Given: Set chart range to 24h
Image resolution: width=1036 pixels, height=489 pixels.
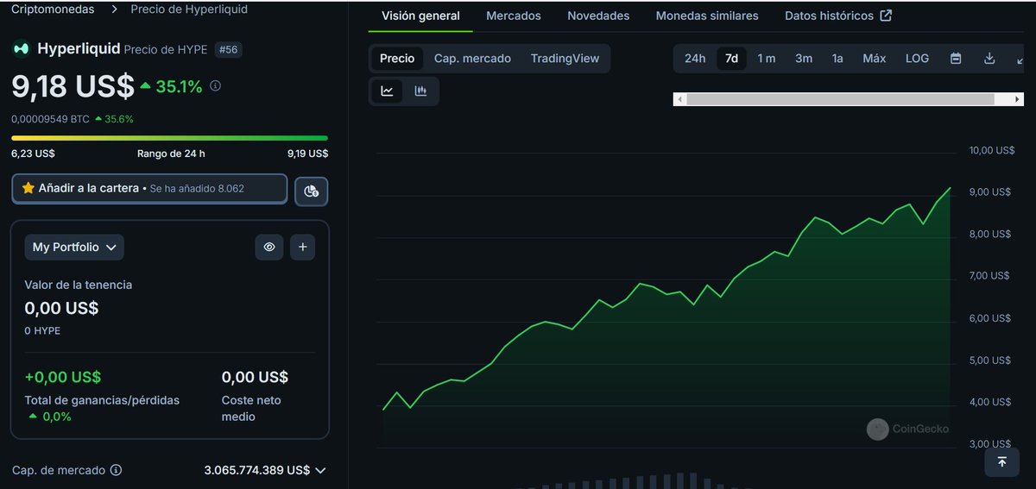Looking at the screenshot, I should tap(695, 59).
